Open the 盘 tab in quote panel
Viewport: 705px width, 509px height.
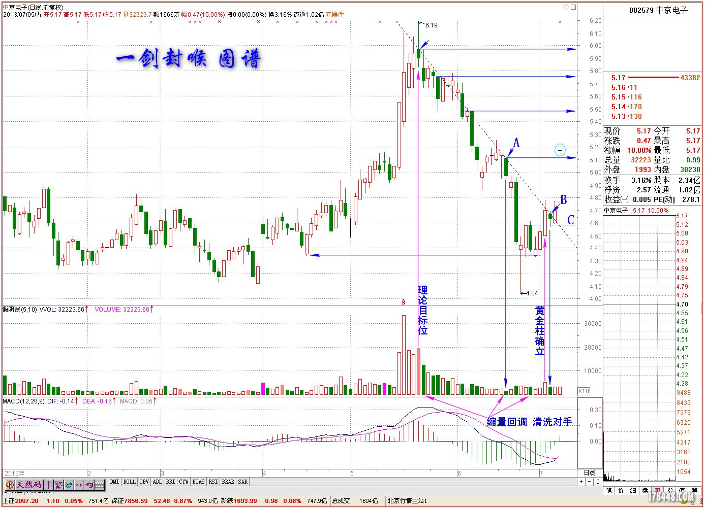(x=646, y=490)
